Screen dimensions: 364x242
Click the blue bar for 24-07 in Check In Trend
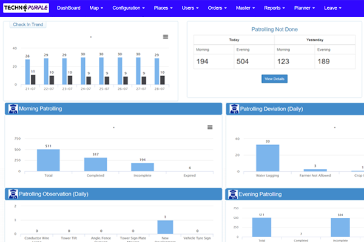tap(83, 71)
